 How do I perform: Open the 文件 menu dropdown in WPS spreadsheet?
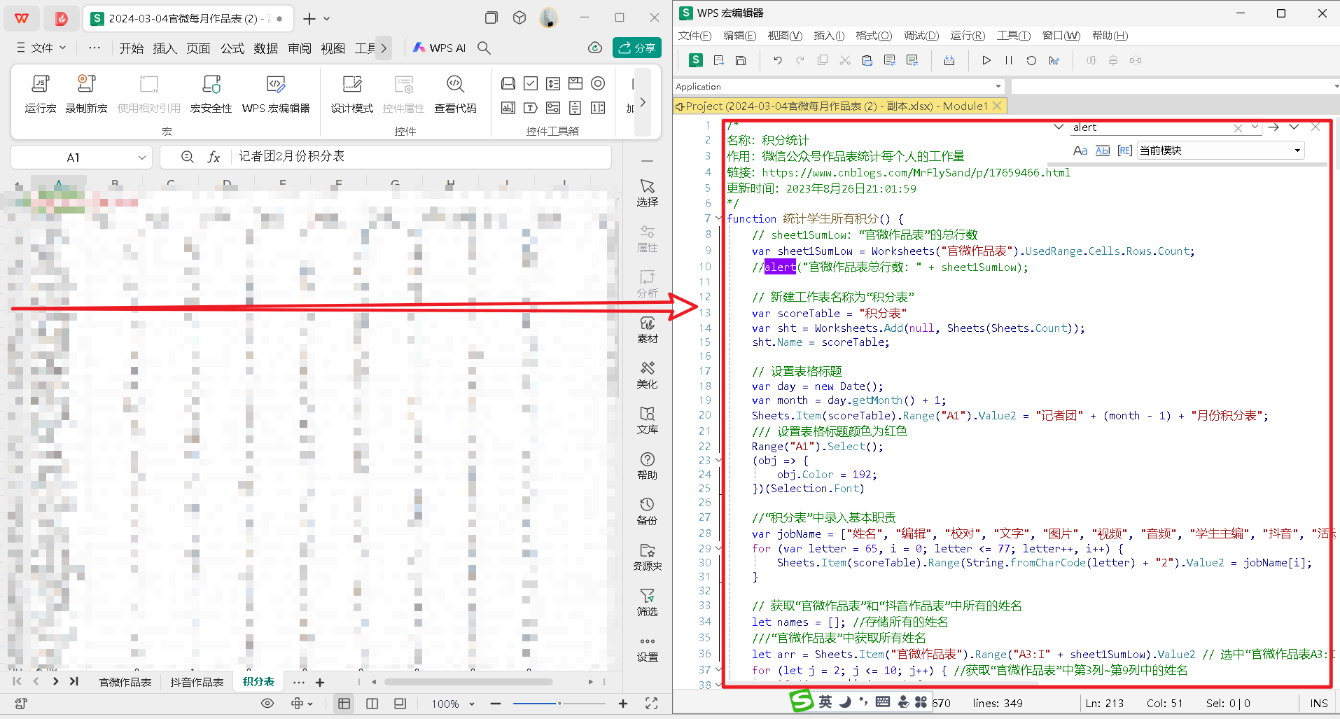point(41,48)
